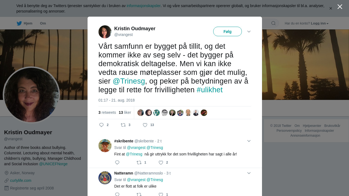The width and height of the screenshot is (349, 196).
Task: Like the main tweet with 13 likes
Action: click(x=145, y=125)
